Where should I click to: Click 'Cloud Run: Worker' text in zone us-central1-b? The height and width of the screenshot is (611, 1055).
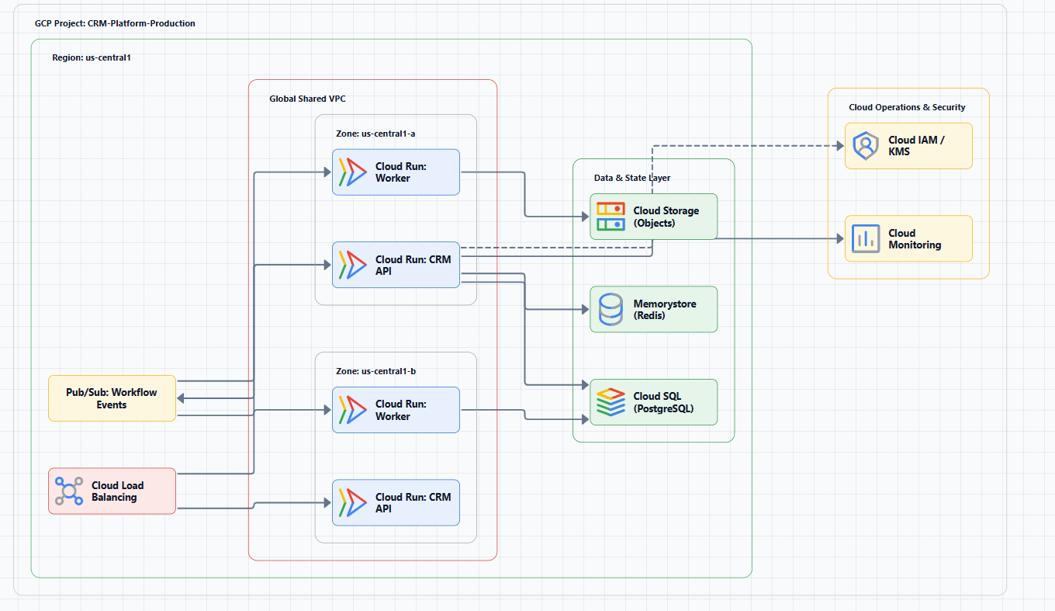point(400,410)
